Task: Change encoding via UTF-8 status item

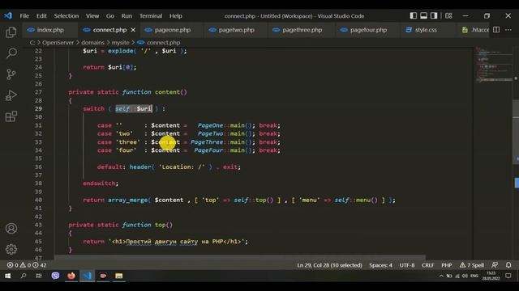Action: (407, 265)
